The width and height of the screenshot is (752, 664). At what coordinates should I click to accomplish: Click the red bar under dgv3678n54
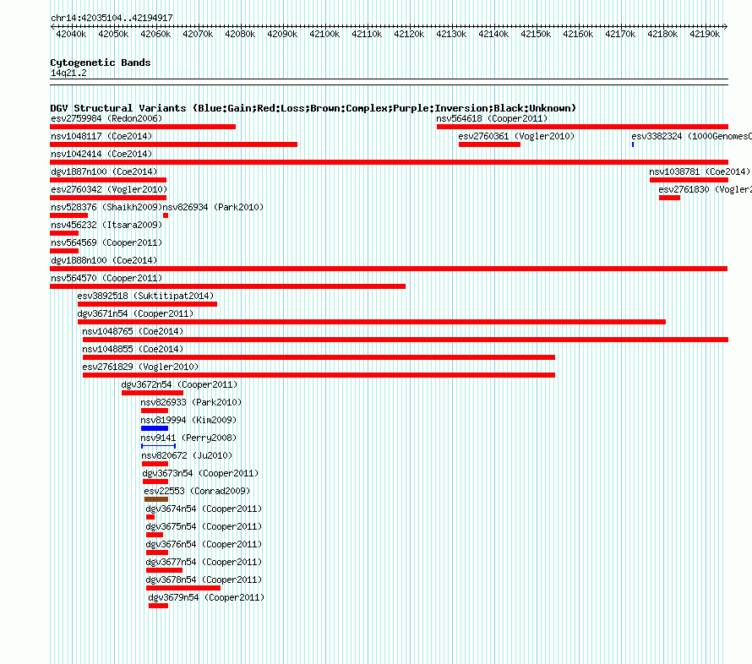coord(183,588)
